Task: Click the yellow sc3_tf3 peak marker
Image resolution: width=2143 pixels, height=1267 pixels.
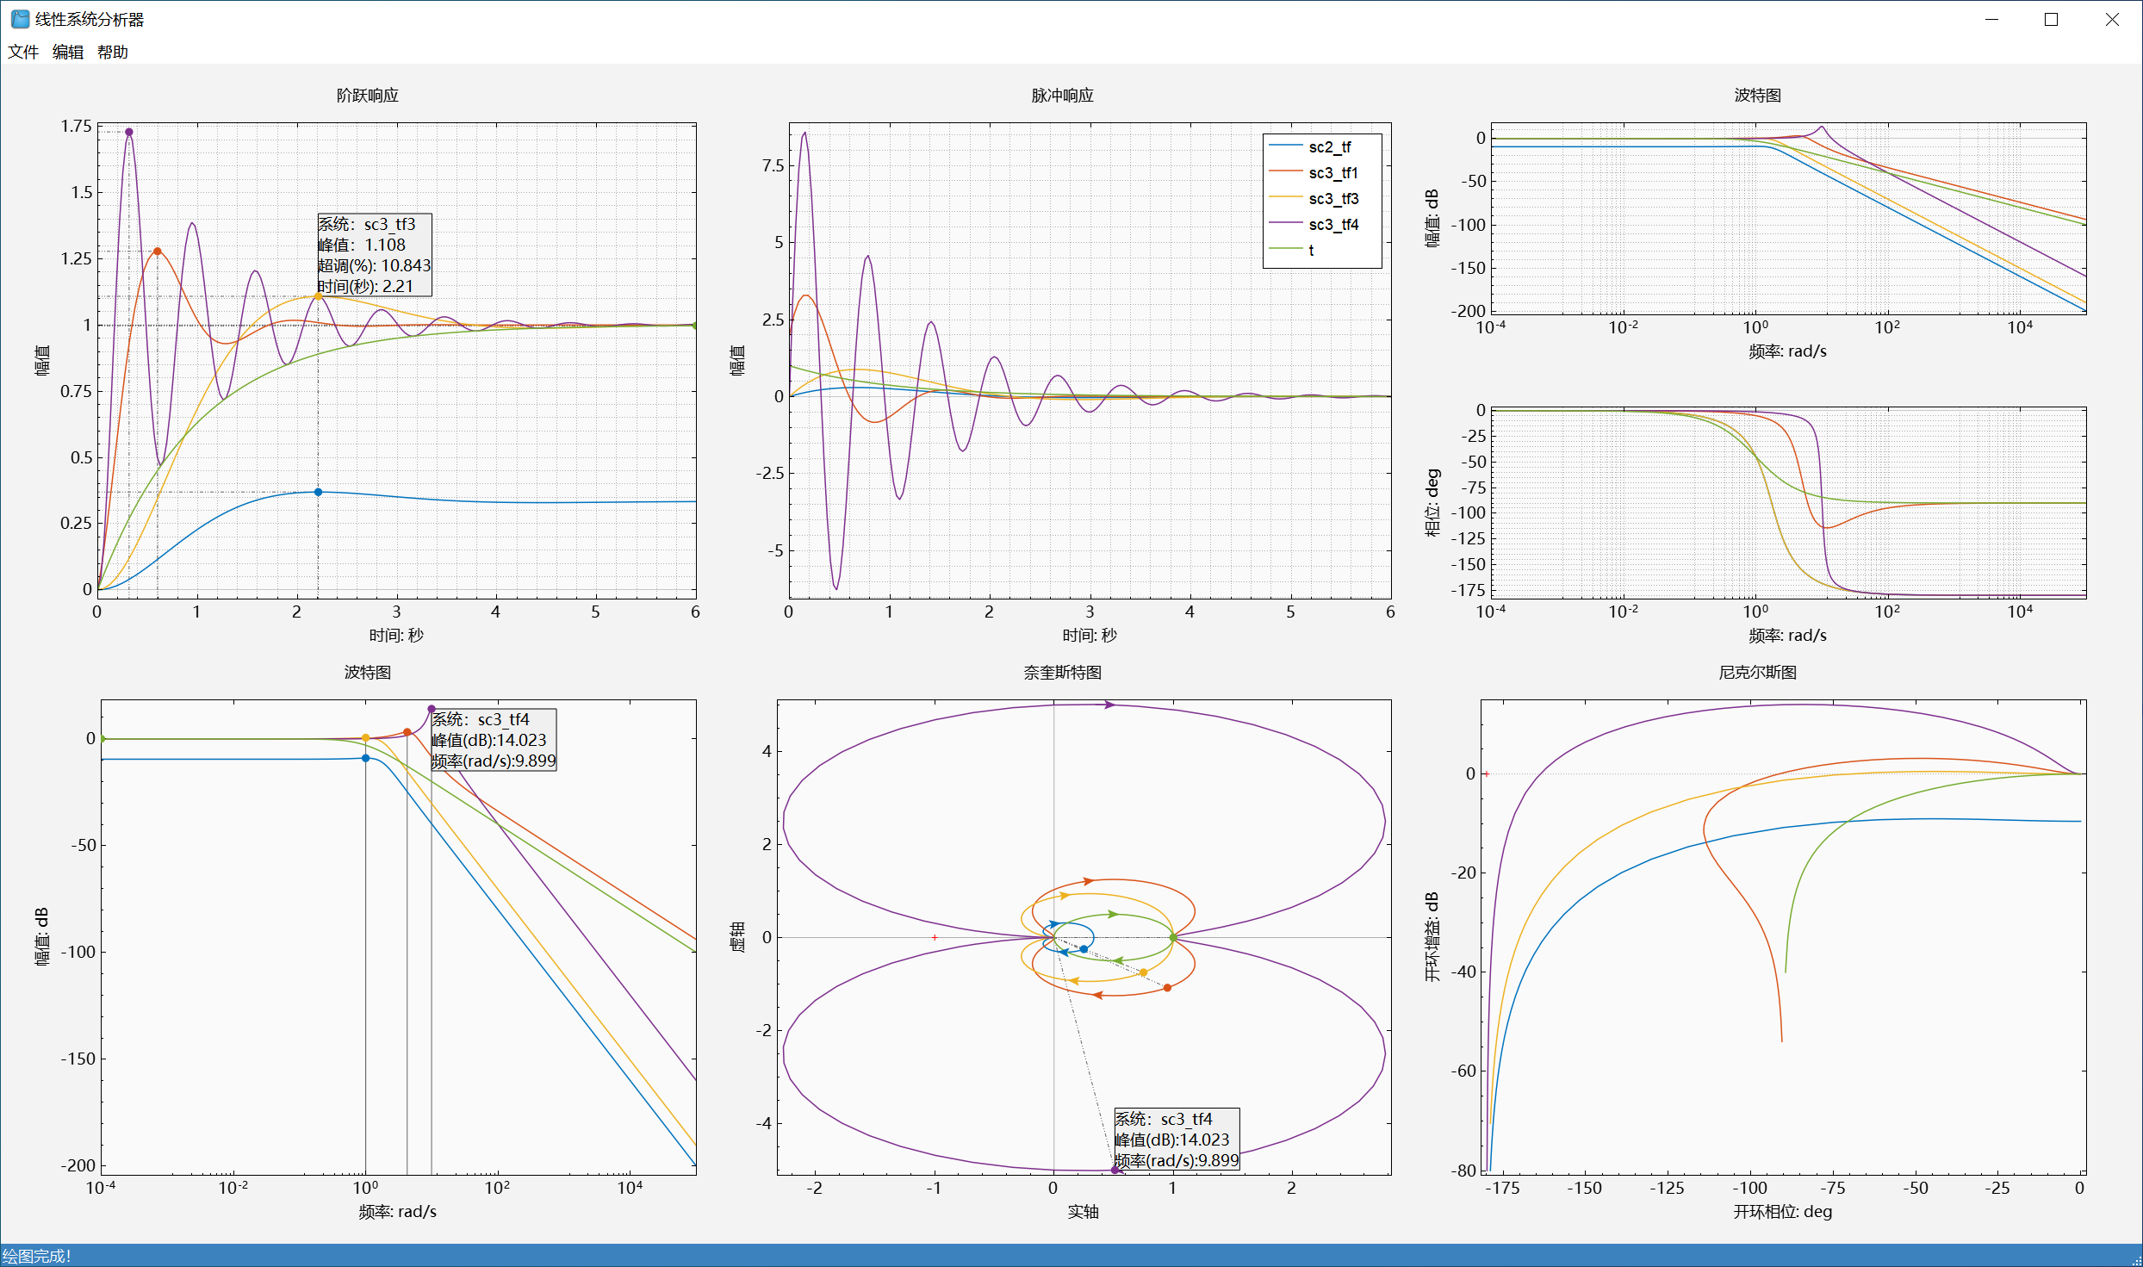Action: click(x=318, y=296)
